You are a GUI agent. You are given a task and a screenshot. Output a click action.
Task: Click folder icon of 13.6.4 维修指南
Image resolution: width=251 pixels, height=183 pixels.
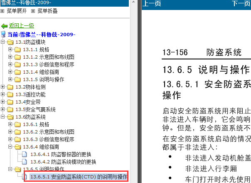pyautogui.click(x=17, y=147)
